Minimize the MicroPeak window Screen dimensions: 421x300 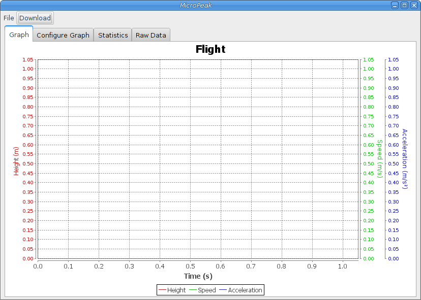point(395,5)
